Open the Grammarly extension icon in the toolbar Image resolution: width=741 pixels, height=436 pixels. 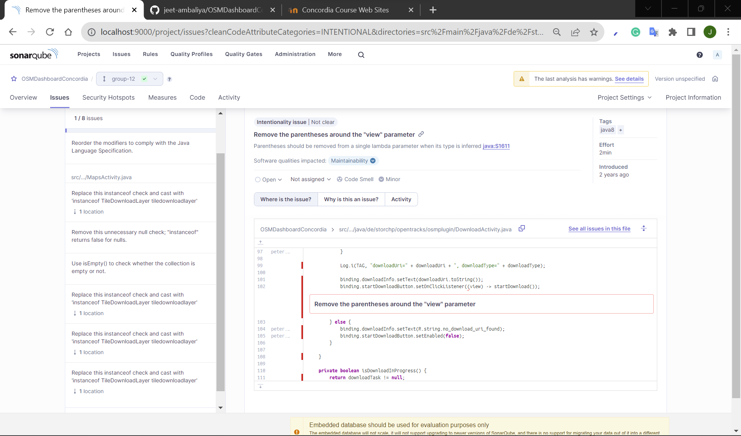(x=635, y=32)
